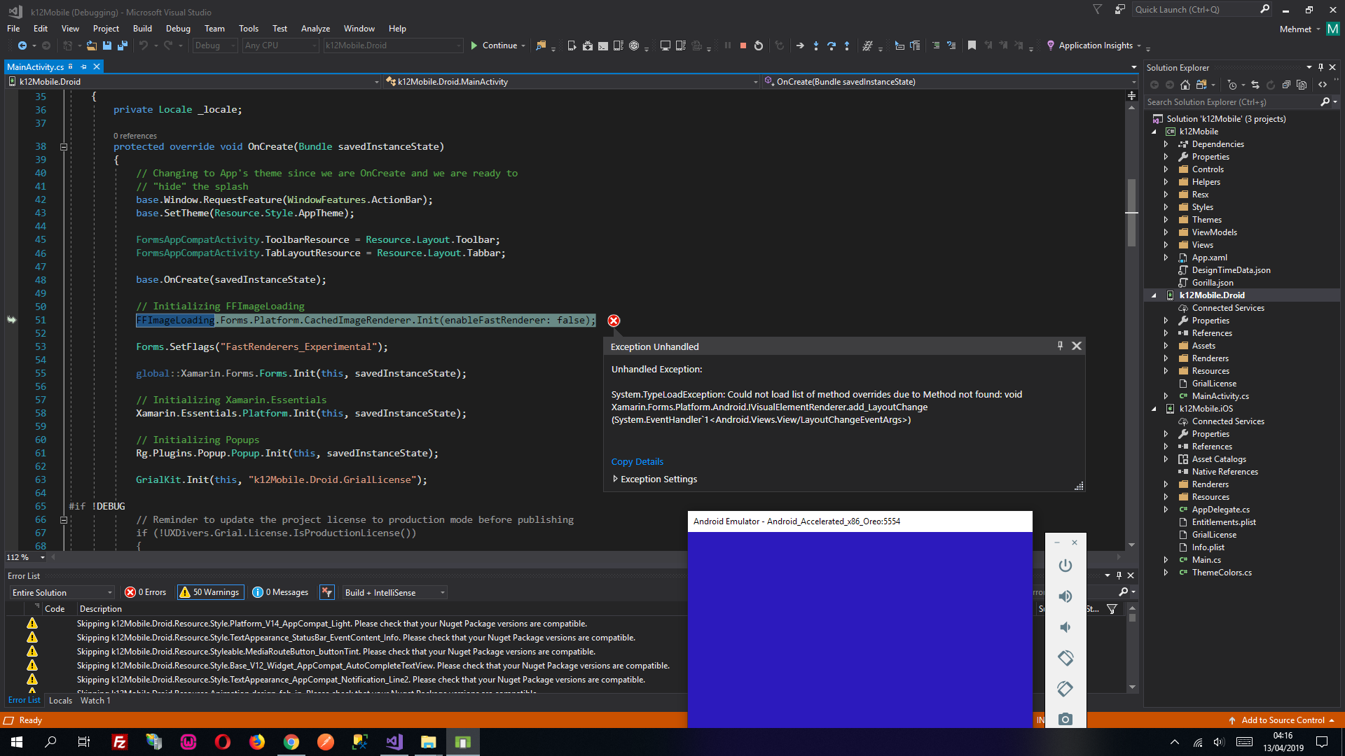Viewport: 1345px width, 756px height.
Task: Open the Debug menu
Action: pos(178,29)
